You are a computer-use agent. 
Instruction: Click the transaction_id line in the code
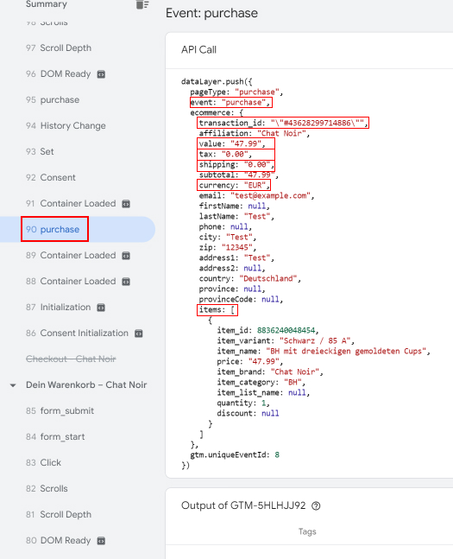tap(283, 123)
